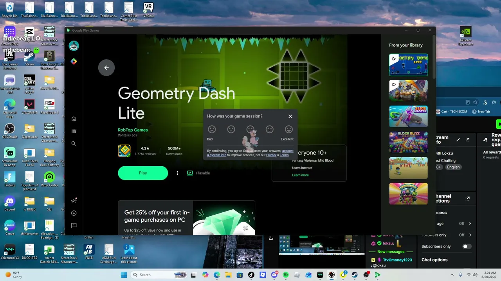501x281 pixels.
Task: Select Slice Master library thumbnail
Action: click(x=408, y=116)
